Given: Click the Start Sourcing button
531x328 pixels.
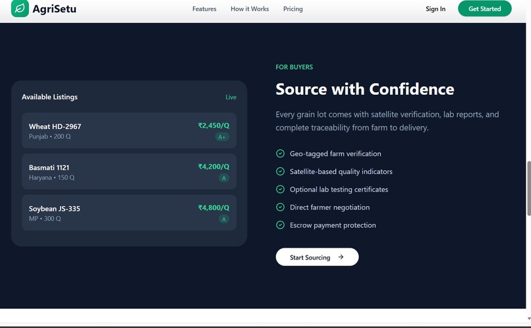Looking at the screenshot, I should pos(317,257).
